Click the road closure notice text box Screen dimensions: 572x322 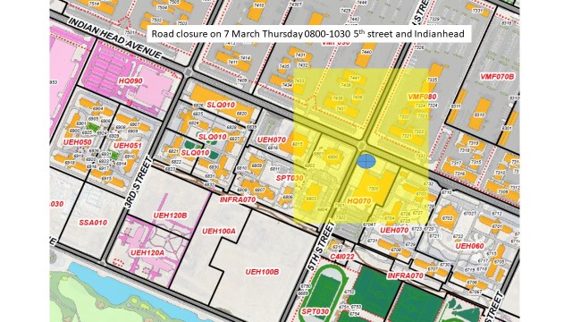point(308,34)
